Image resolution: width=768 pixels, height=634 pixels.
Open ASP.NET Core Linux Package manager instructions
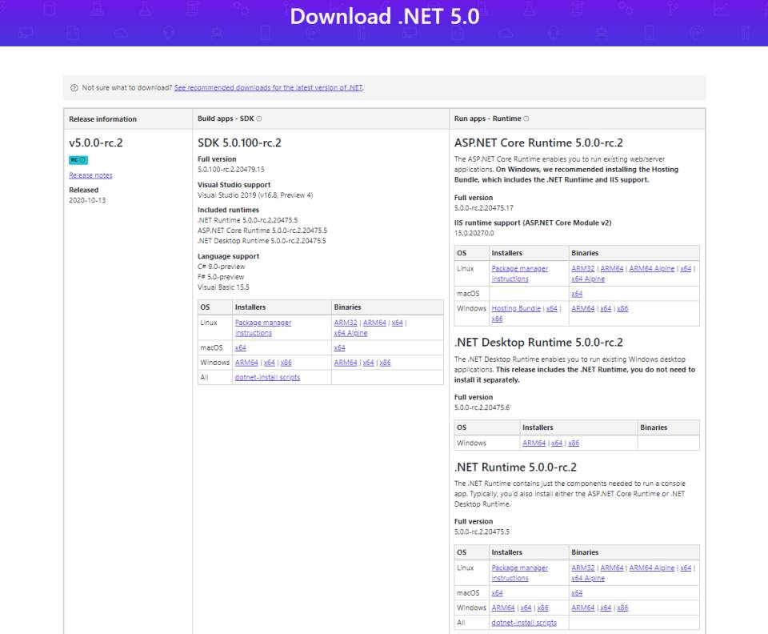(520, 274)
